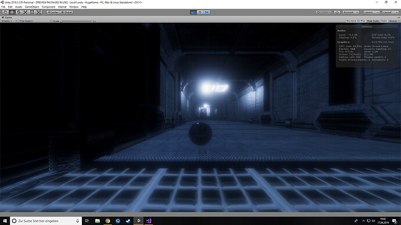Open the Layers dropdown
The image size is (401, 225).
pyautogui.click(x=371, y=12)
